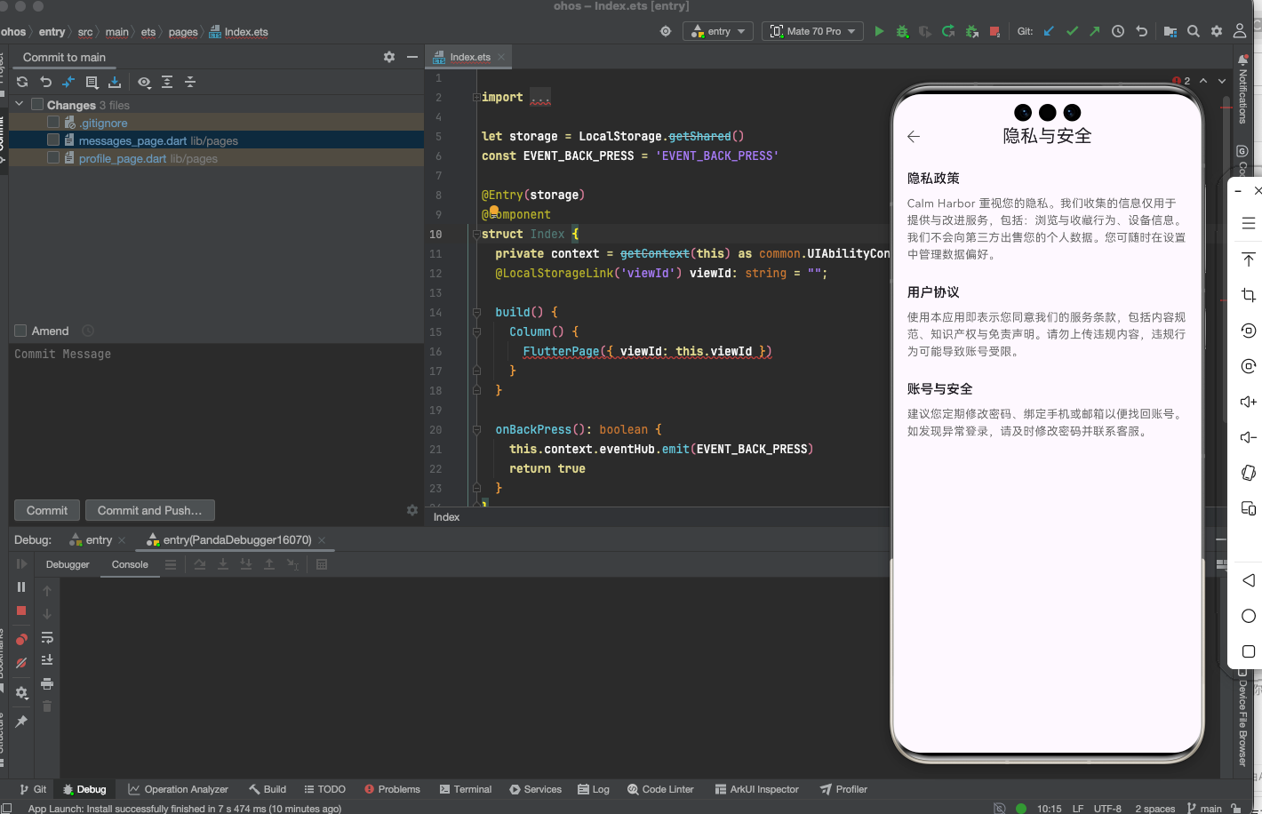Click the blue Show Diff icon
The height and width of the screenshot is (814, 1262).
68,82
